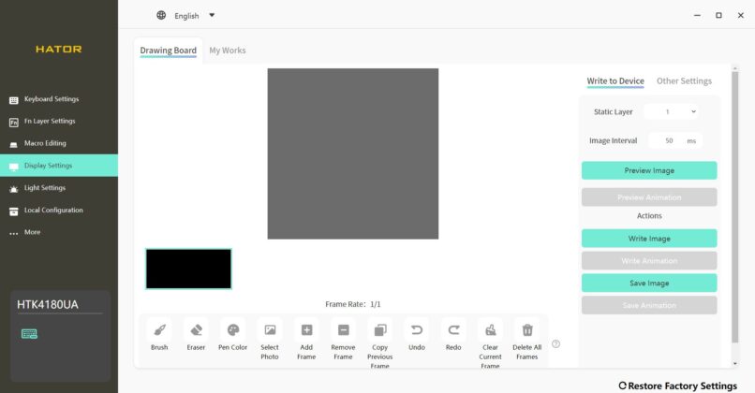Click the gray drawing canvas
The width and height of the screenshot is (755, 393).
[353, 153]
